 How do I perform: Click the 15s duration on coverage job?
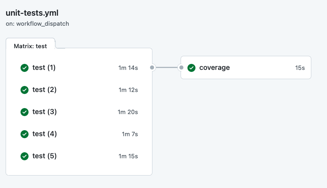click(300, 68)
